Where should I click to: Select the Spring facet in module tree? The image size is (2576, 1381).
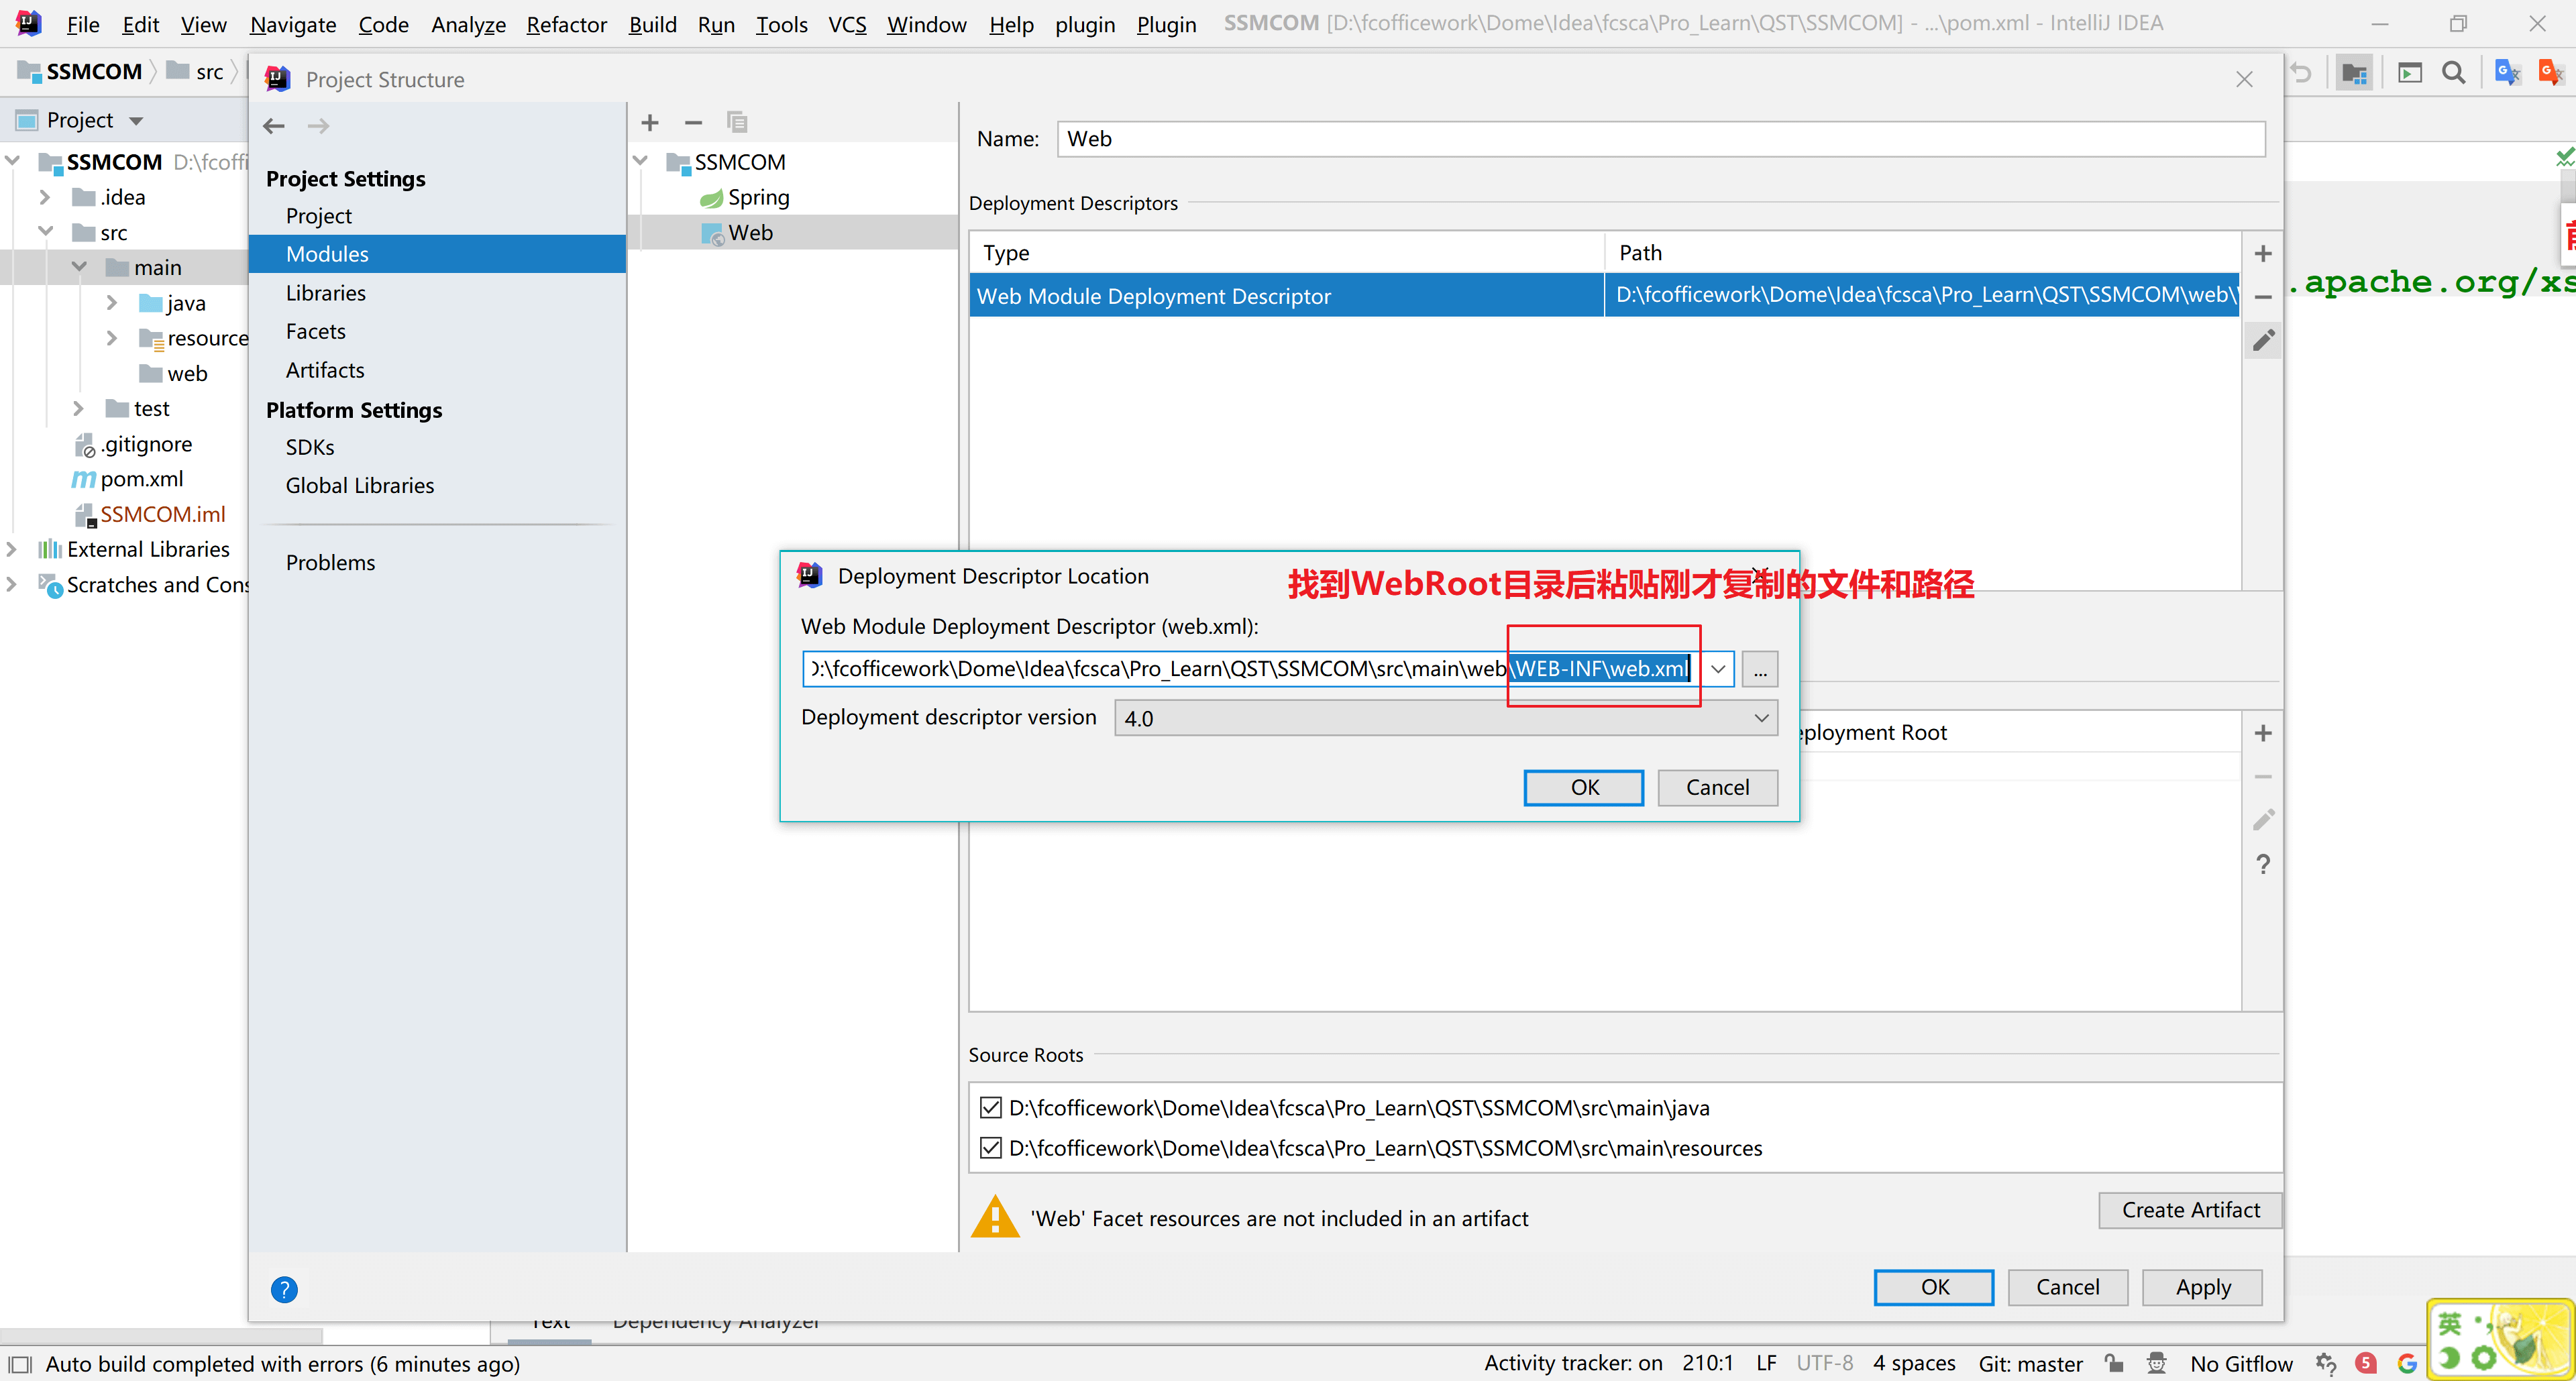(758, 197)
